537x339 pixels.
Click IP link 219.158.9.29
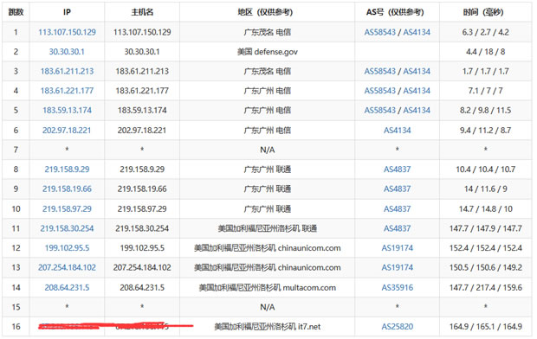tap(68, 169)
